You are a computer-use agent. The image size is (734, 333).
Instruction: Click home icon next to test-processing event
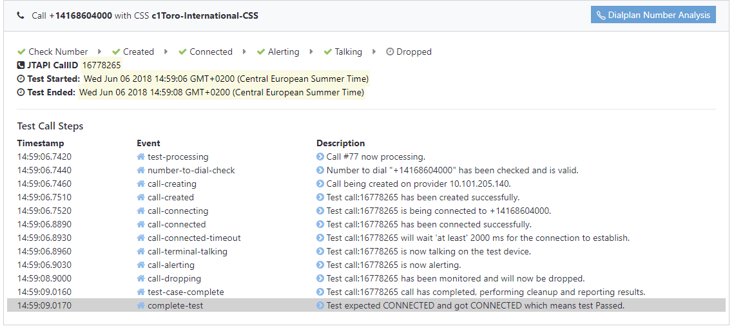coord(140,157)
